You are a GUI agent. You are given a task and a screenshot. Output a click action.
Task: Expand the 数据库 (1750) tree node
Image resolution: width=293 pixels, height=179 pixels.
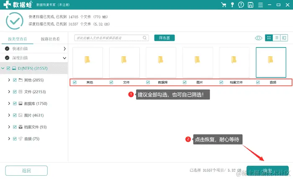point(9,104)
